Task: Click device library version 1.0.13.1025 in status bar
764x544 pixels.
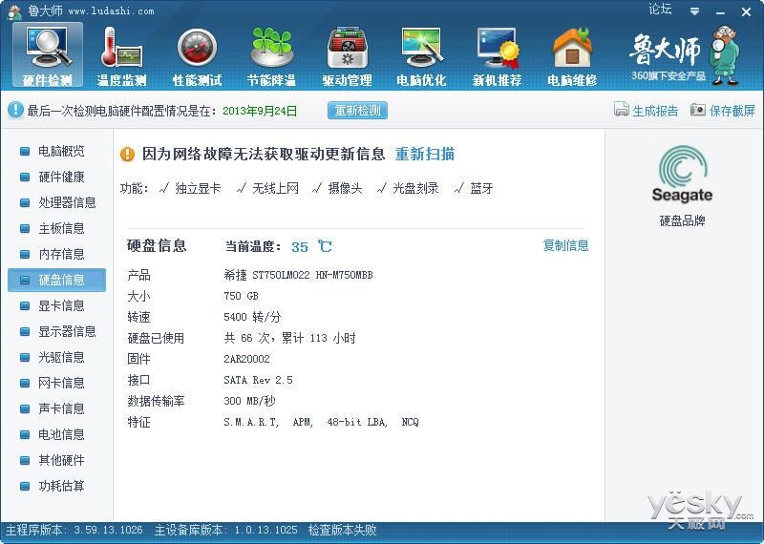Action: click(x=266, y=530)
